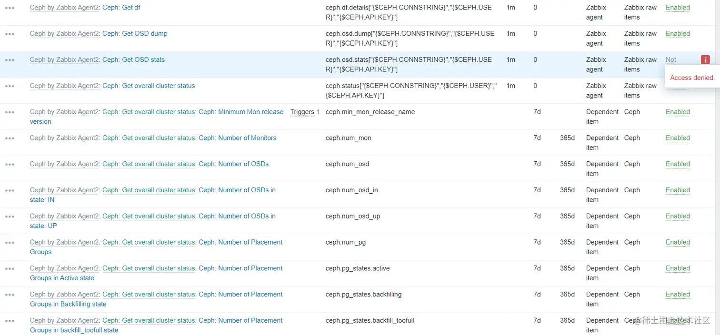
Task: Toggle Enabled status on ceph.num_pg row
Action: click(678, 243)
